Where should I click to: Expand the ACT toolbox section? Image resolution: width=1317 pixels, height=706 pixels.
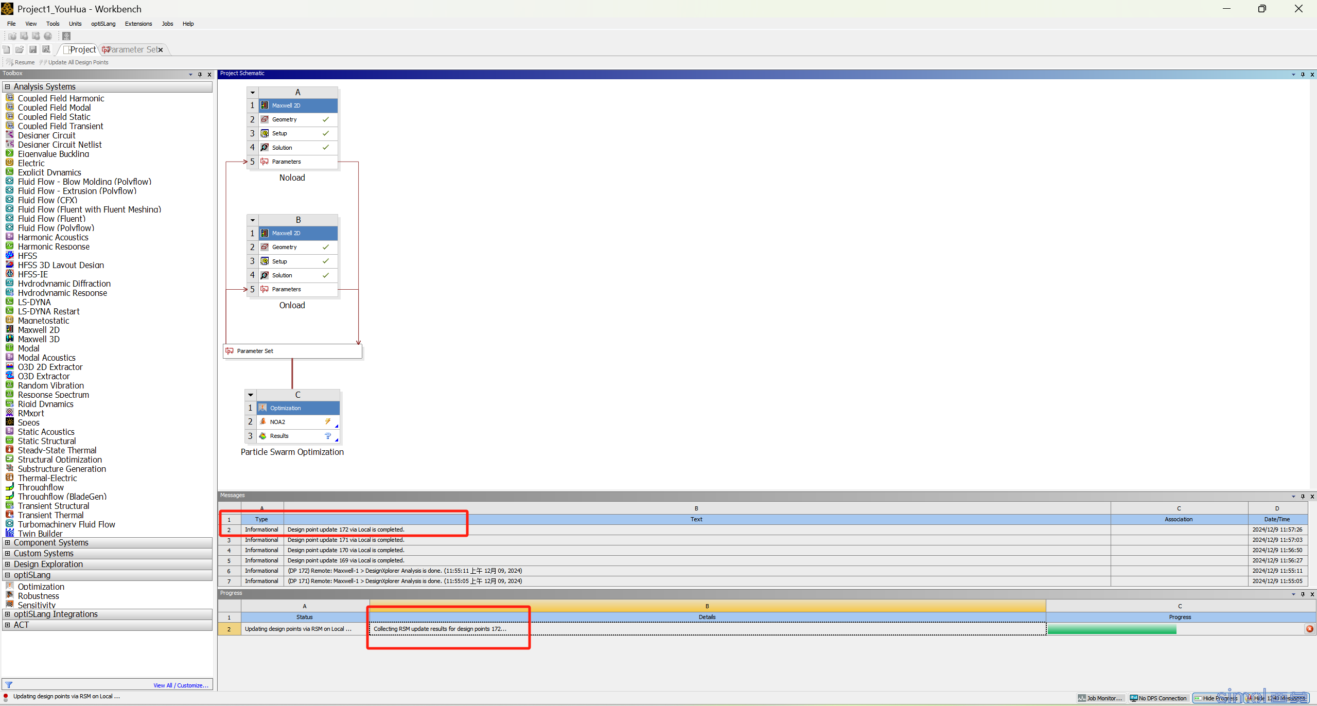(x=8, y=625)
